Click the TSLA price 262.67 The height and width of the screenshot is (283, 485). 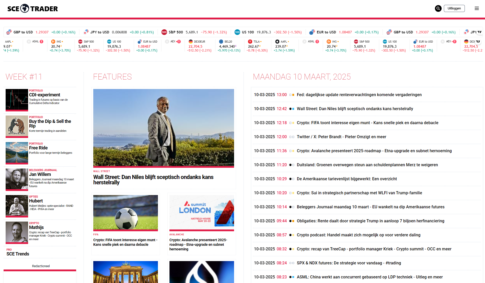(x=253, y=46)
